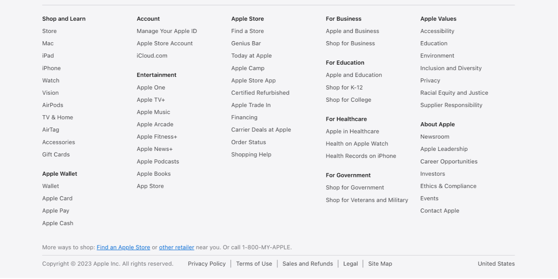
Task: Open Shop for K-12 link
Action: coord(344,87)
